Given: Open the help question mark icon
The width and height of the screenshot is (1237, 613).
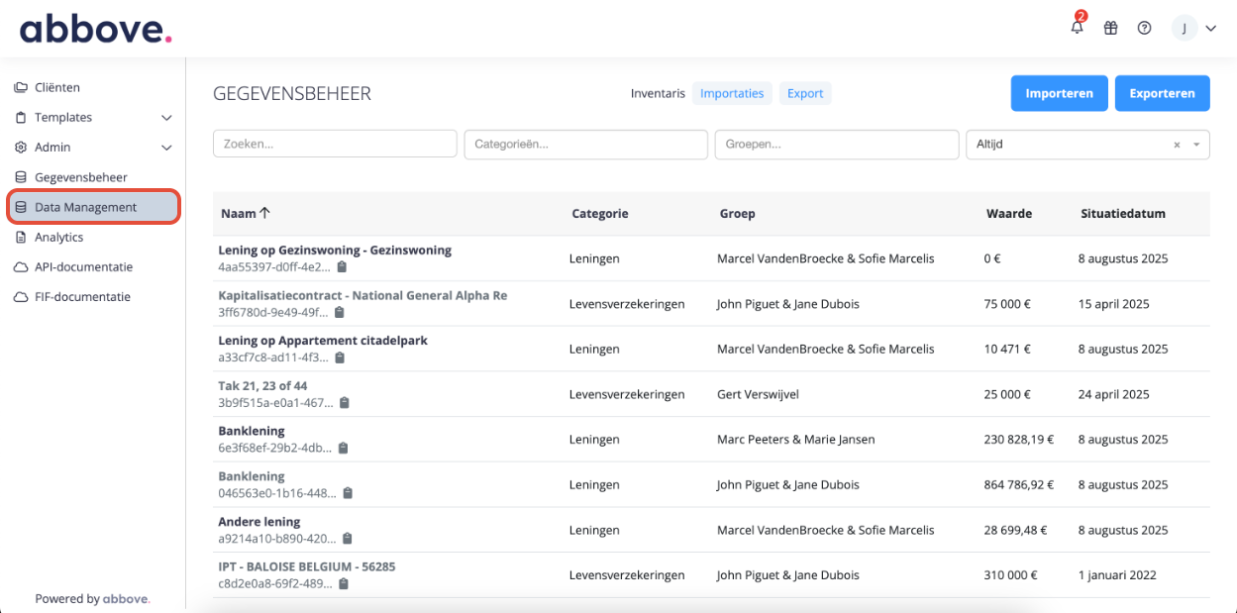Looking at the screenshot, I should coord(1145,29).
